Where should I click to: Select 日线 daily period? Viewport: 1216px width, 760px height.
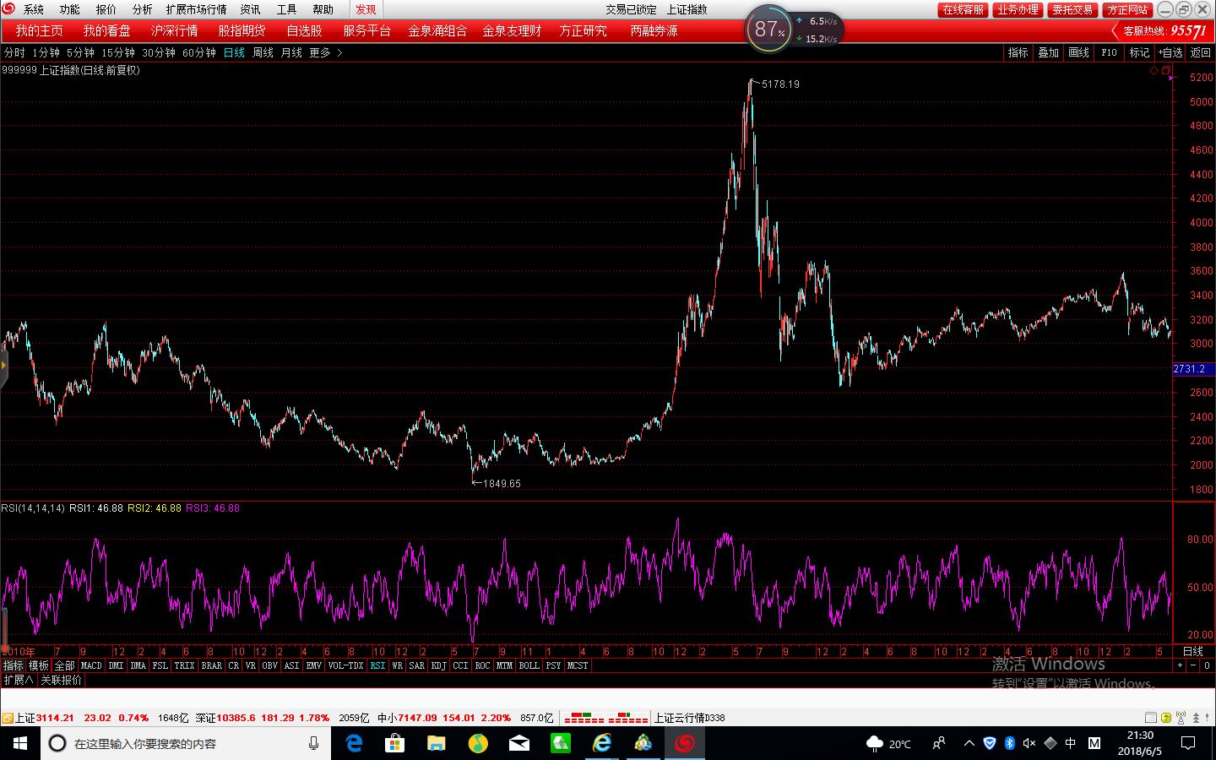tap(234, 52)
